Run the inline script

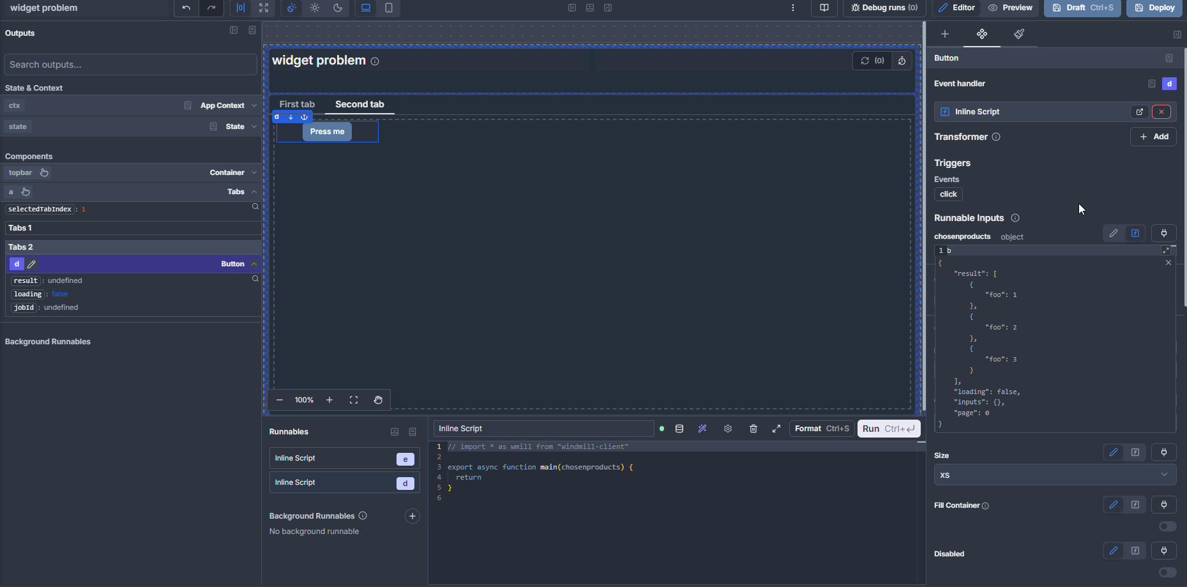[x=889, y=429]
